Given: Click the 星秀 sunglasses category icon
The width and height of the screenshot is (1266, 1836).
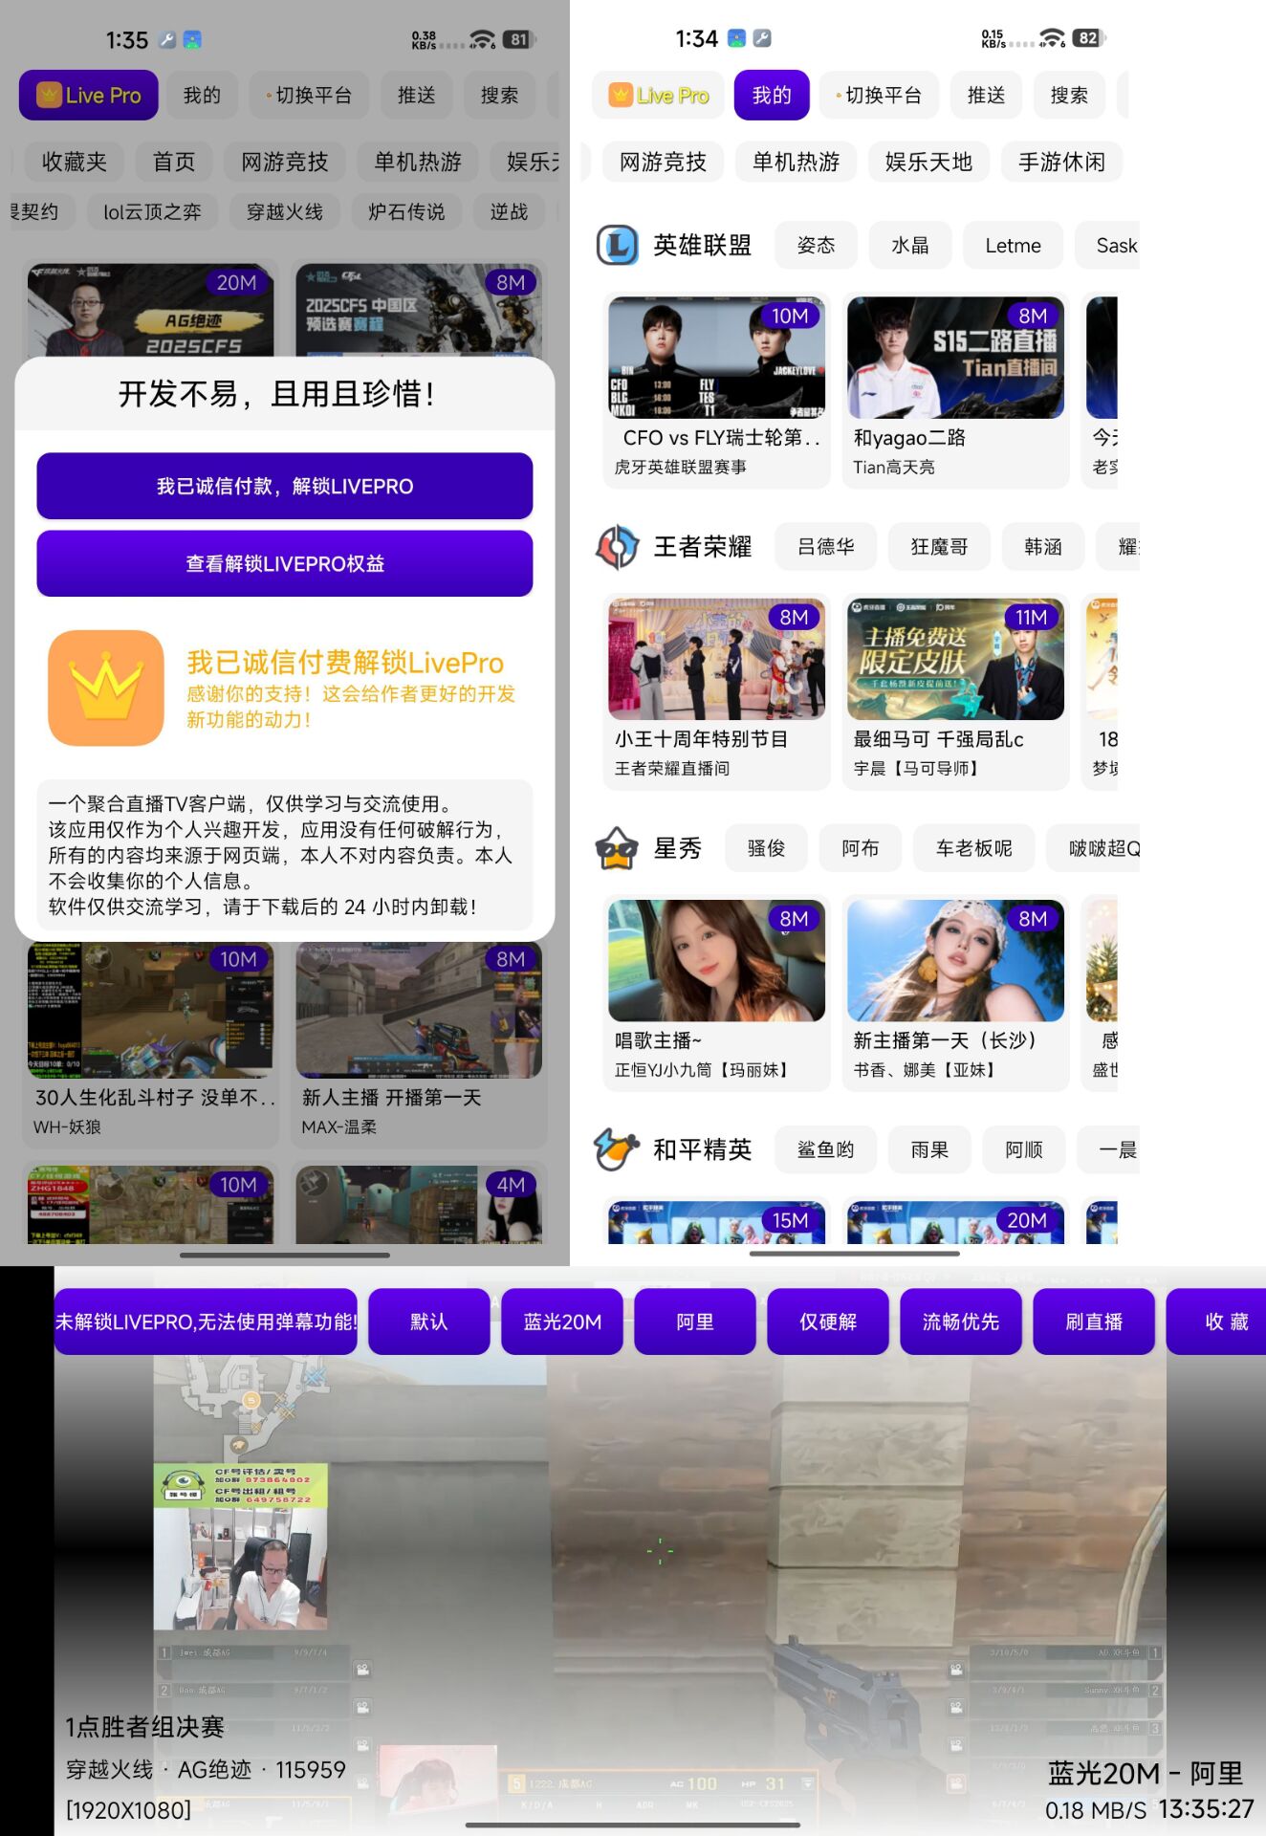Looking at the screenshot, I should 618,848.
